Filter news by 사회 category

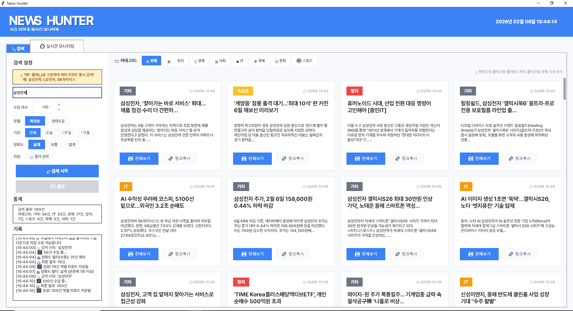(x=220, y=61)
